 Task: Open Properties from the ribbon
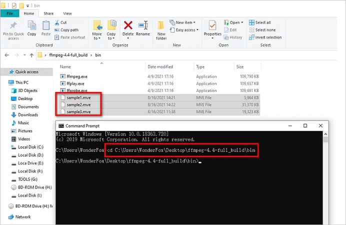[212, 27]
